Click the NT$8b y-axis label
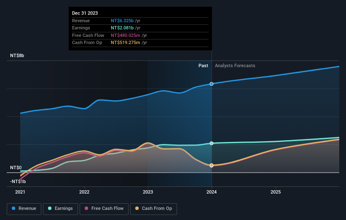This screenshot has height=220, width=346. [17, 55]
